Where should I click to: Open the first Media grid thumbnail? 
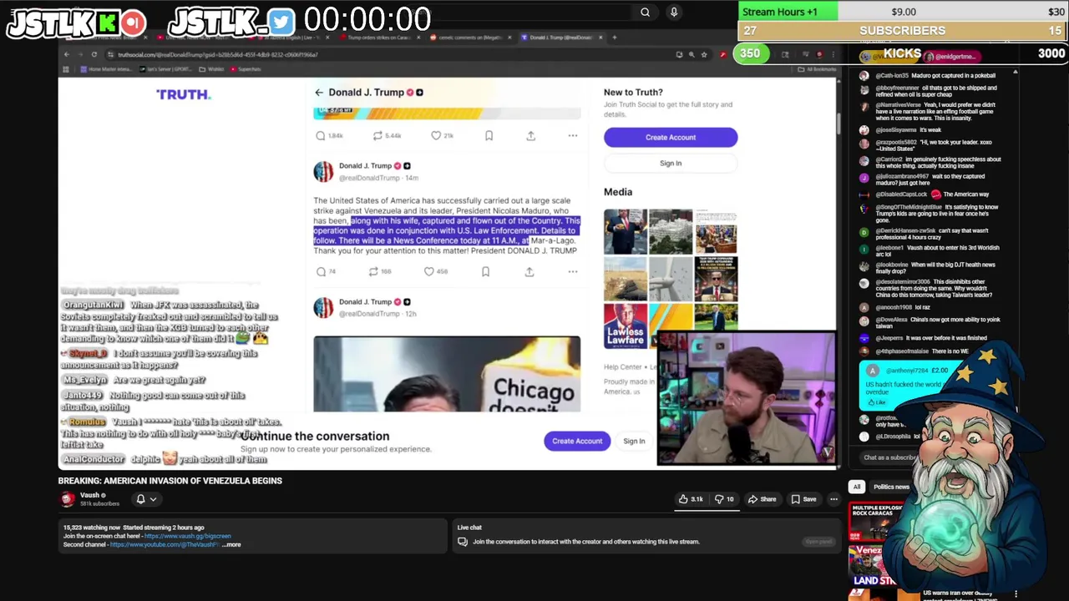coord(625,231)
